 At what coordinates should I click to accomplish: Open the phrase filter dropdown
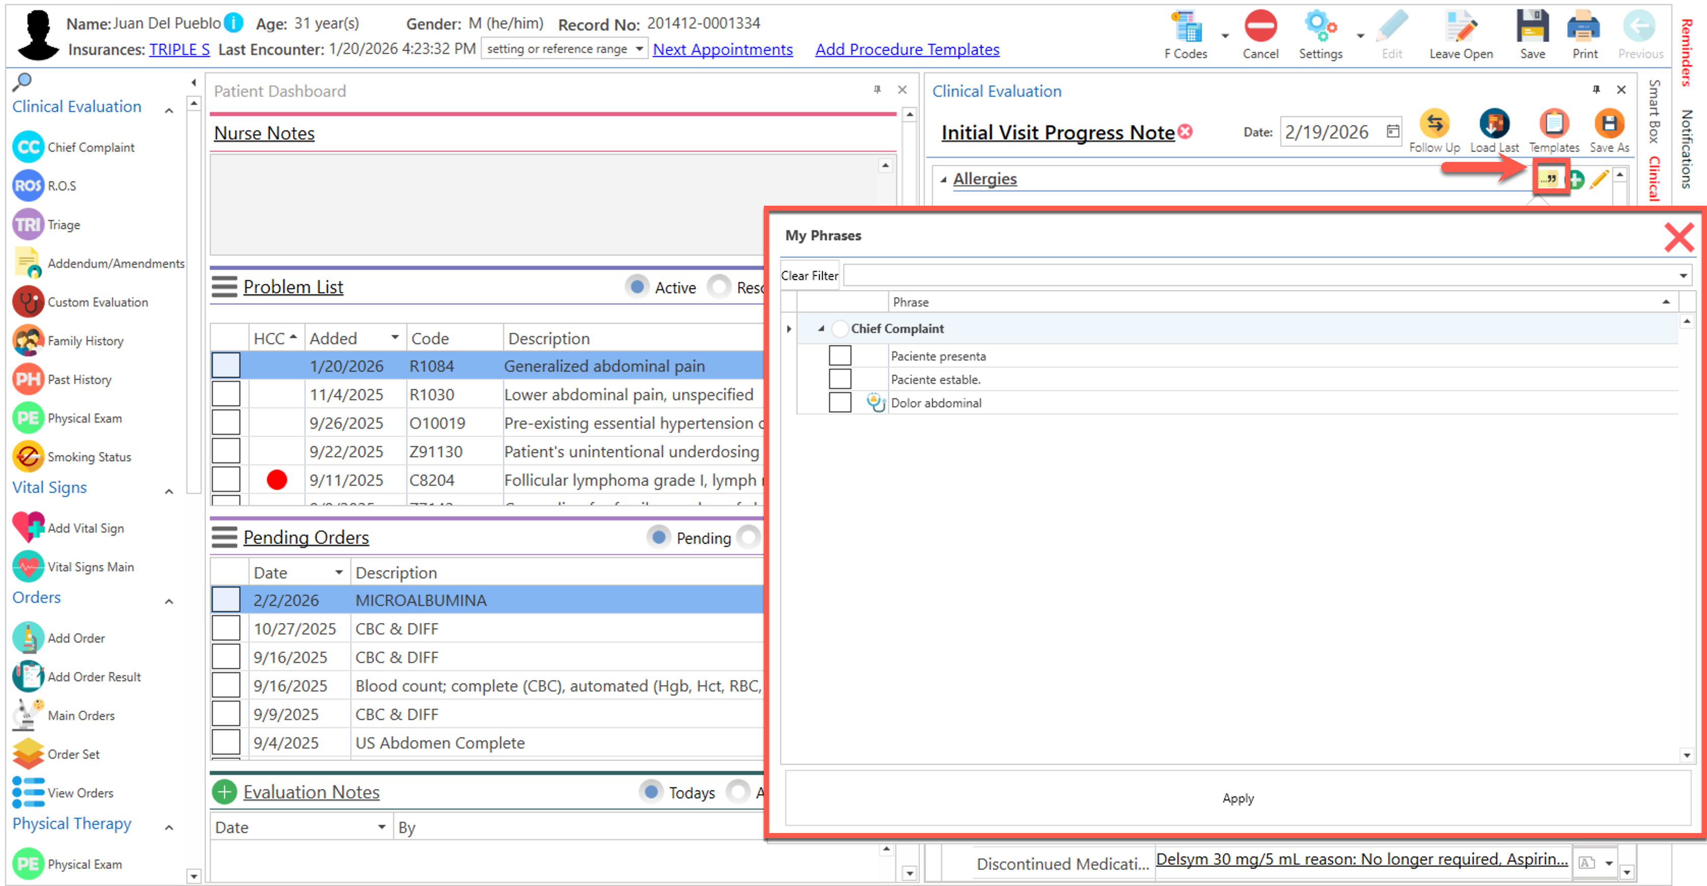(x=1683, y=275)
